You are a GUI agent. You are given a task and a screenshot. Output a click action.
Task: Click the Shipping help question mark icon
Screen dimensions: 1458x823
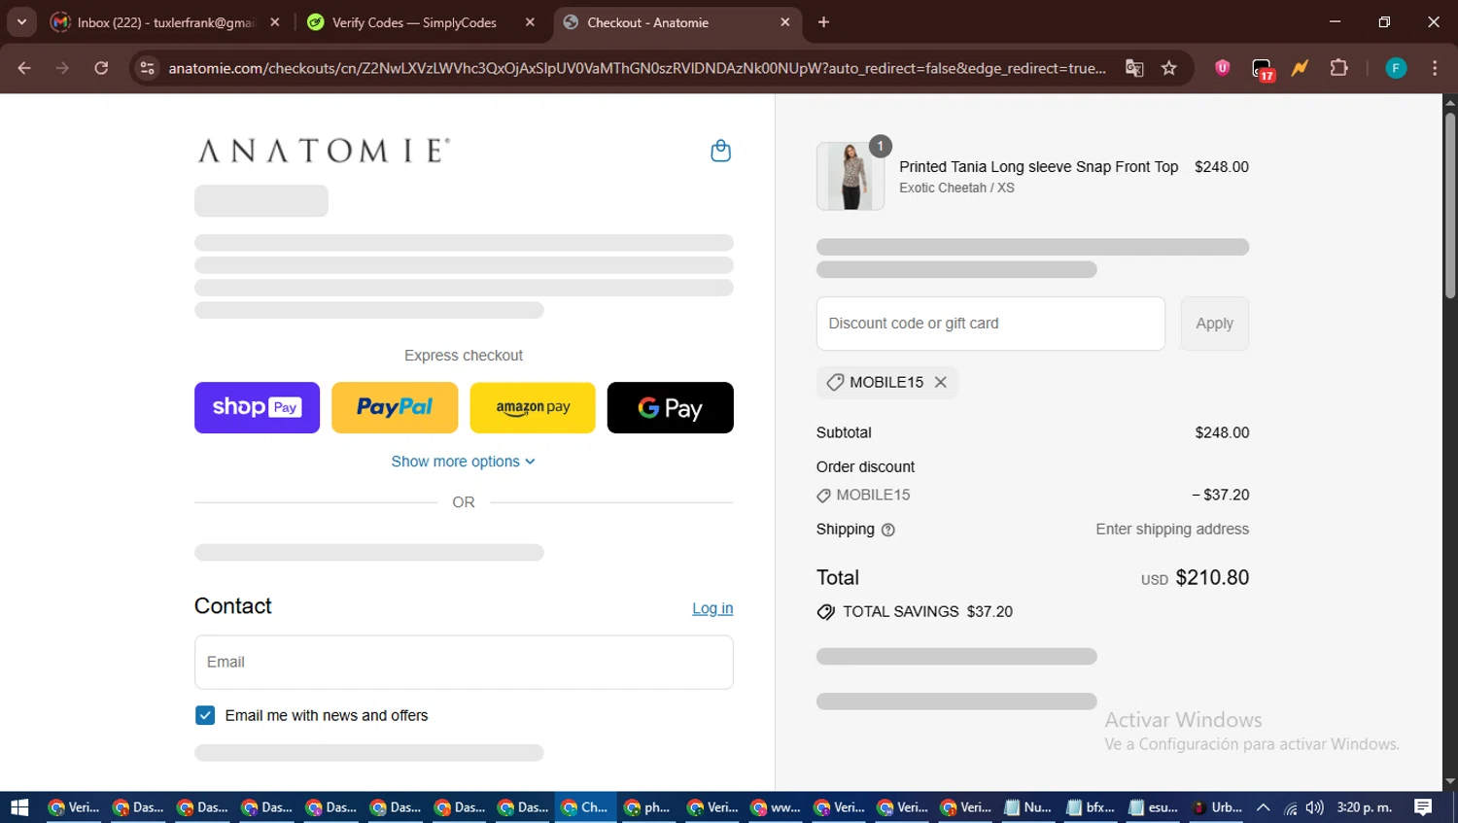(x=887, y=531)
